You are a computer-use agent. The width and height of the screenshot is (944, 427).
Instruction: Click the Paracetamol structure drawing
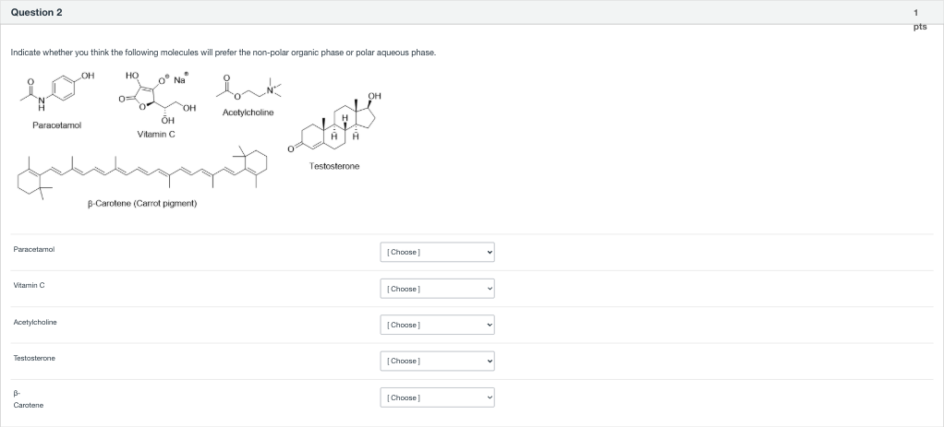(57, 91)
